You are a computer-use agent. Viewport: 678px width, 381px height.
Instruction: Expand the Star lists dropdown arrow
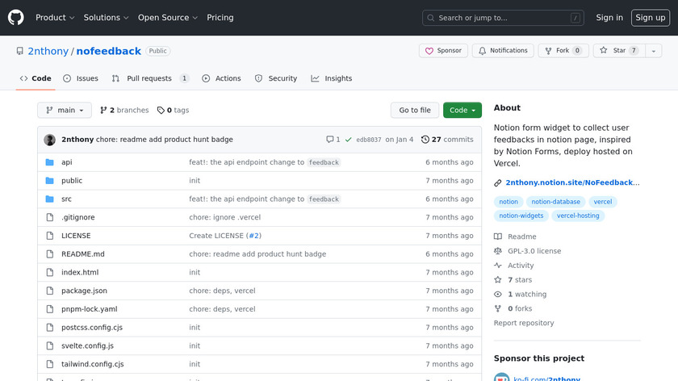(652, 51)
